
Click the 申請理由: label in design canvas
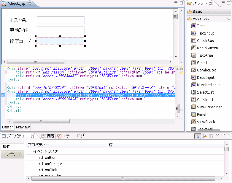coord(19,30)
